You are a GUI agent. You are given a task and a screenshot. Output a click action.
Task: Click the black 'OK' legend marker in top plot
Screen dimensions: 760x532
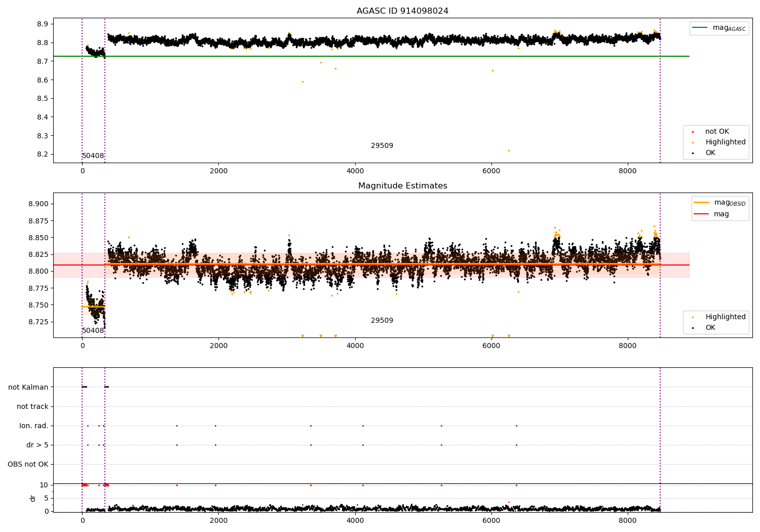693,153
